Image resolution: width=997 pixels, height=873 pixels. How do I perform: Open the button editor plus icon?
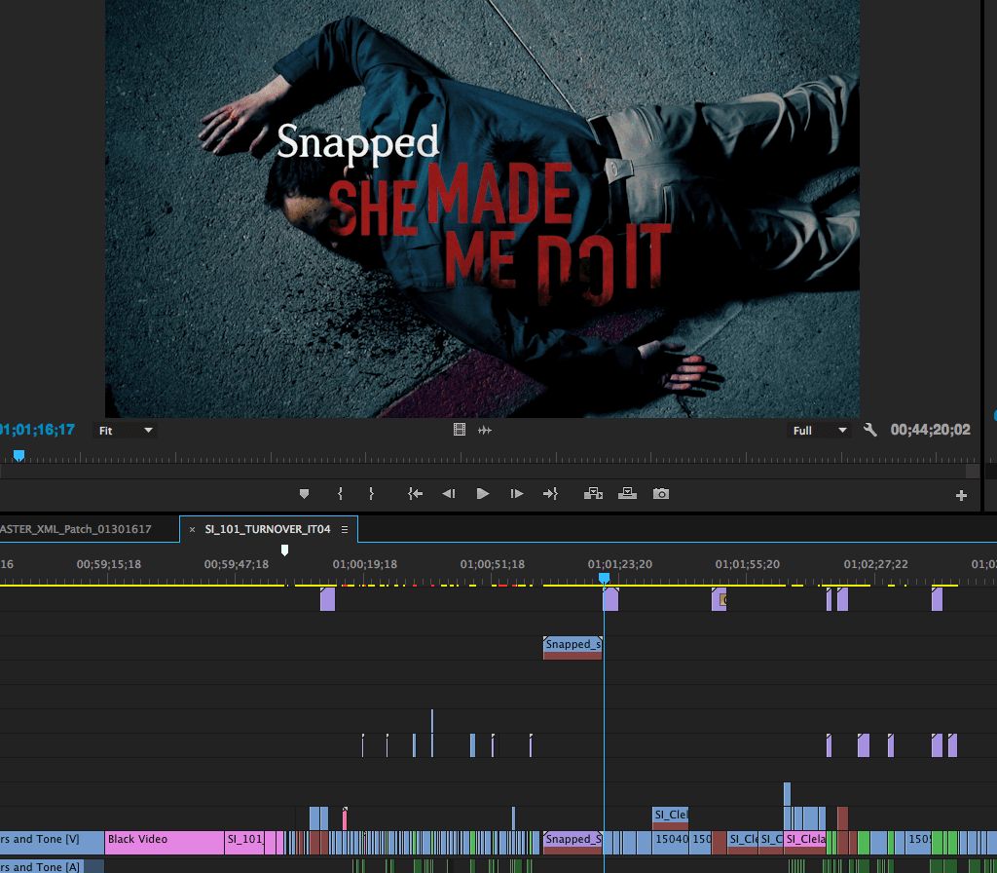[x=961, y=496]
